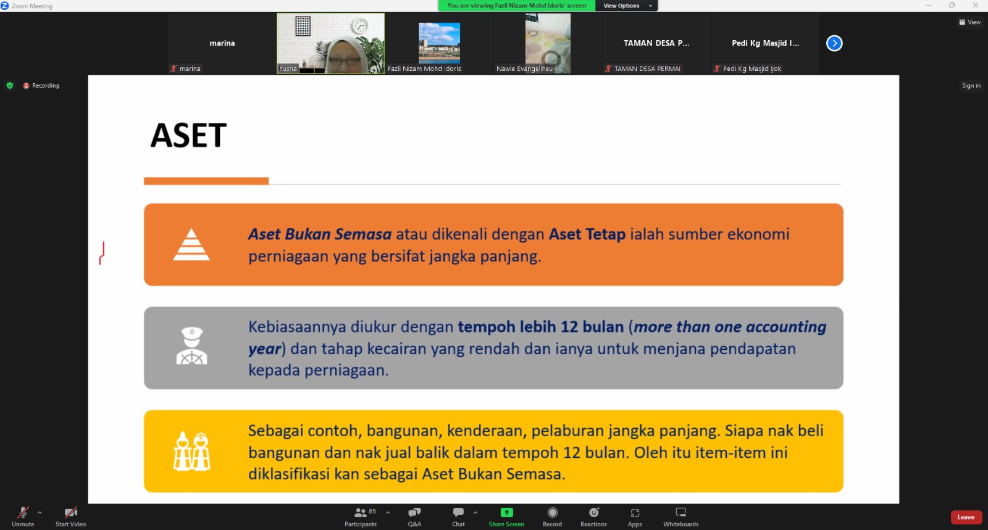Screen dimensions: 988x530
Task: Unmute the microphone
Action: click(23, 516)
